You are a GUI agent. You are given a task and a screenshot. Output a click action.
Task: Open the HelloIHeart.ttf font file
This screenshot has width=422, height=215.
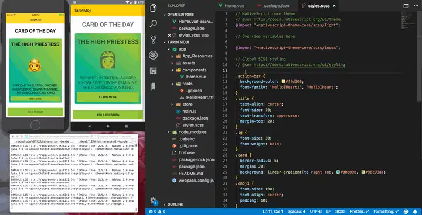click(x=200, y=98)
